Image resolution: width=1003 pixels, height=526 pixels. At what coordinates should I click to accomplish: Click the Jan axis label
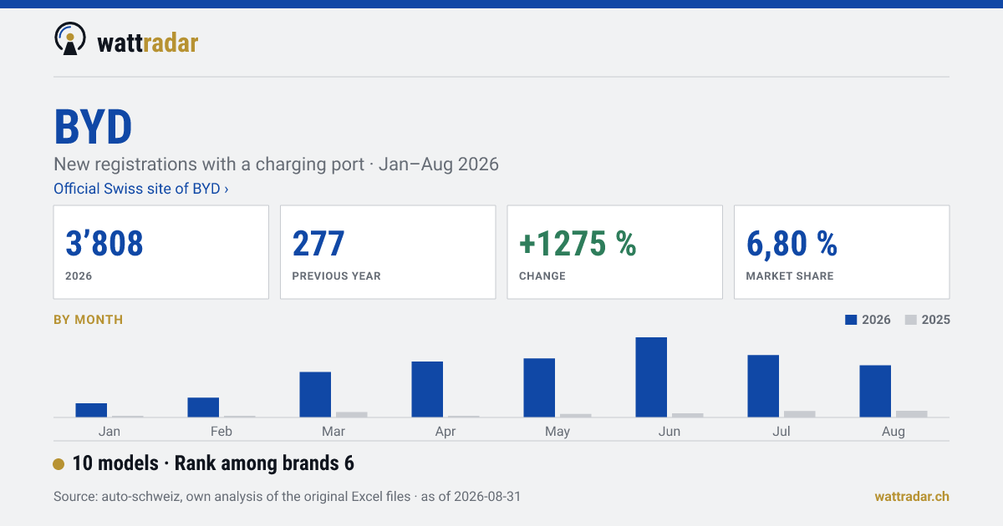(x=109, y=432)
